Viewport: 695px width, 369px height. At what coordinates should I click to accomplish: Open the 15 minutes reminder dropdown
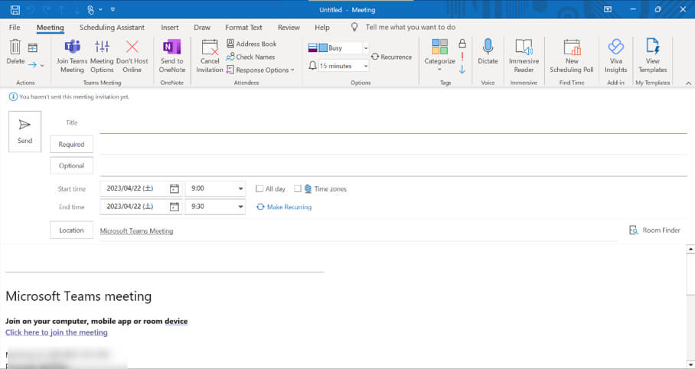365,67
